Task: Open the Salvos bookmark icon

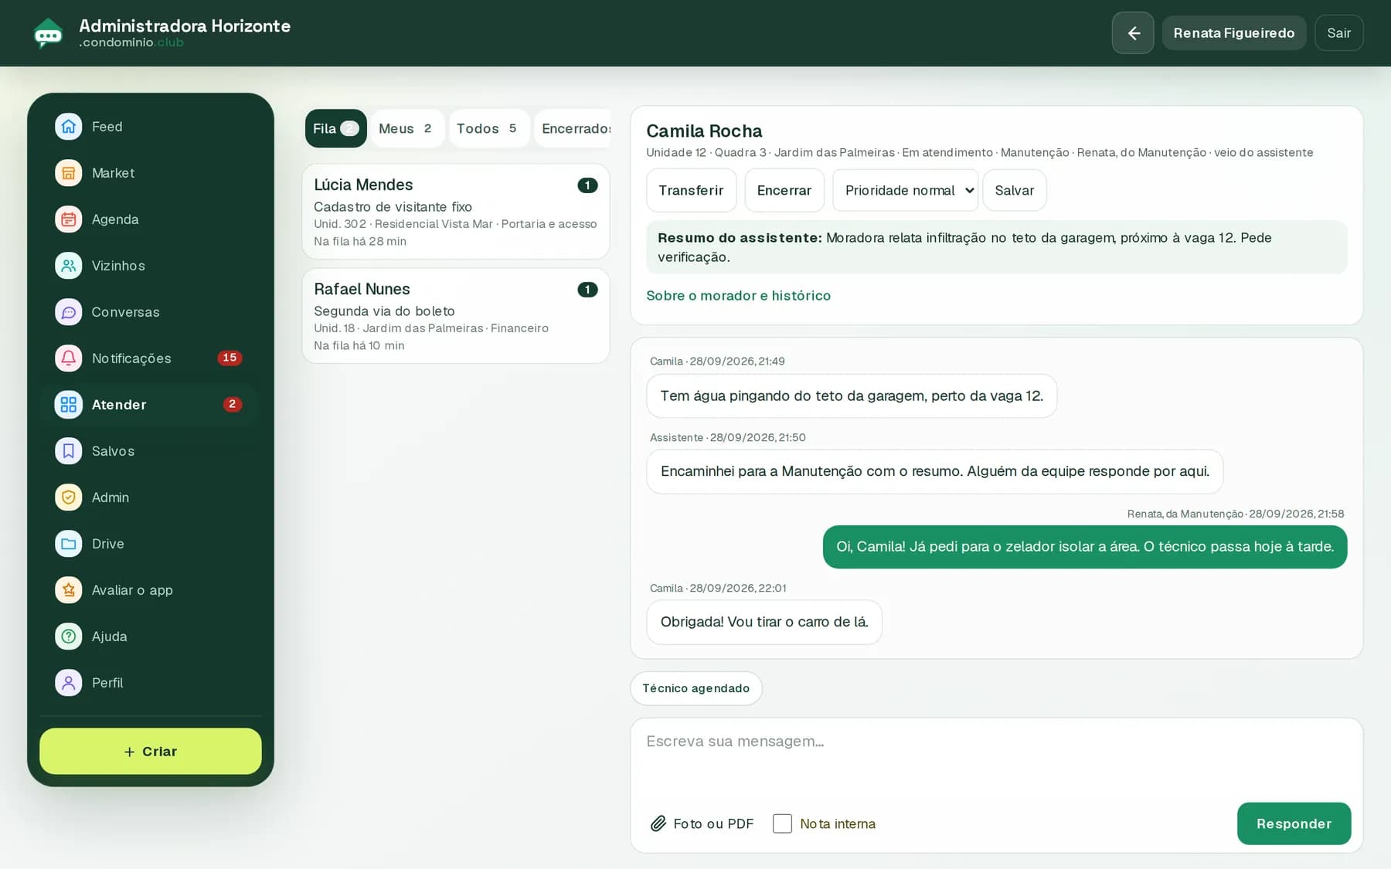Action: 68,451
